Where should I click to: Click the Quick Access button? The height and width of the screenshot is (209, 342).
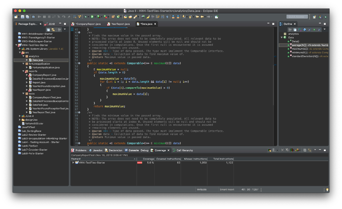297,16
